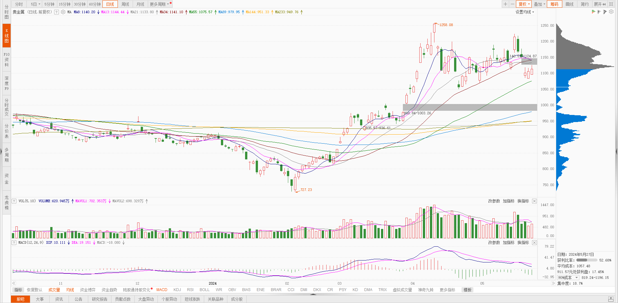
Task: Open the 研究报告 bottom tab
Action: coord(100,299)
